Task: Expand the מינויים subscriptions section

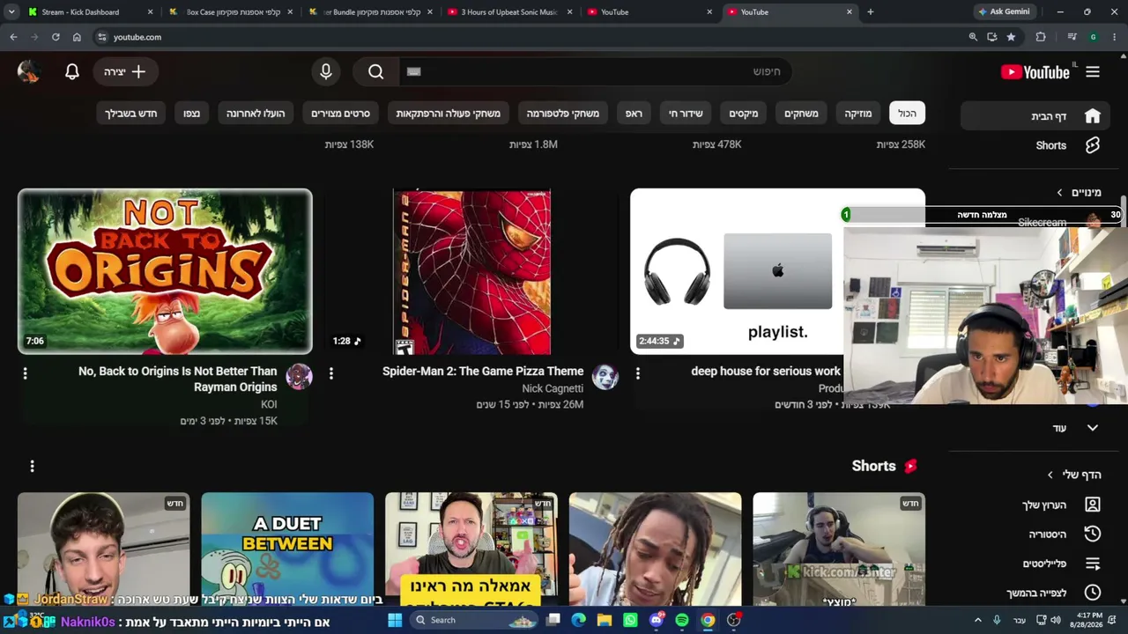Action: point(1080,192)
